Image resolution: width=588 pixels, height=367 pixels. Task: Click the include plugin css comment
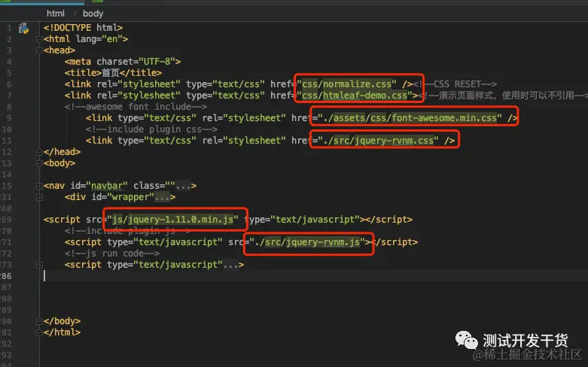click(x=151, y=129)
